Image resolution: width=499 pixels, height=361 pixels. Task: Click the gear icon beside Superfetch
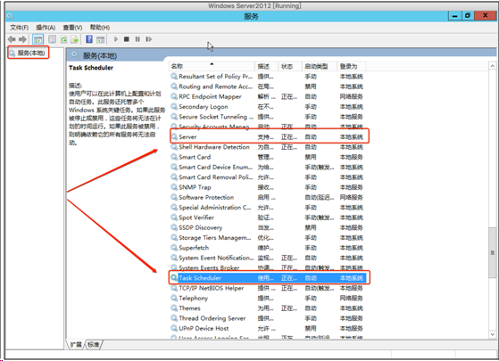click(x=174, y=248)
